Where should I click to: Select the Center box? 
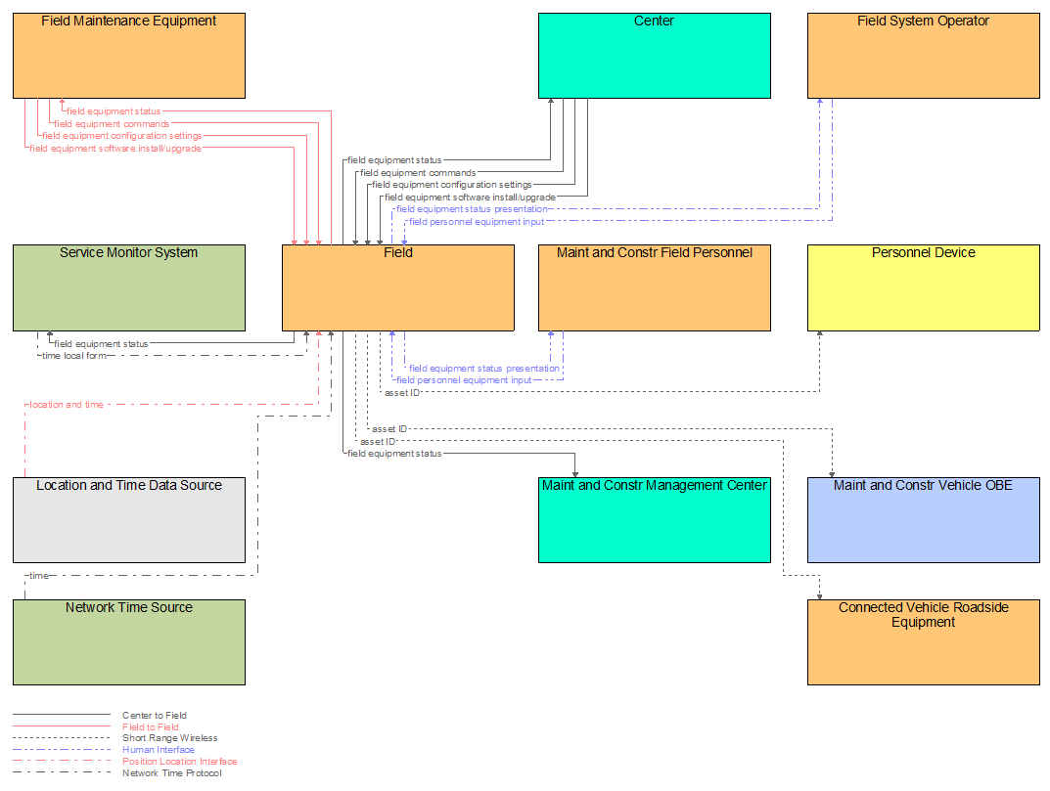point(655,56)
